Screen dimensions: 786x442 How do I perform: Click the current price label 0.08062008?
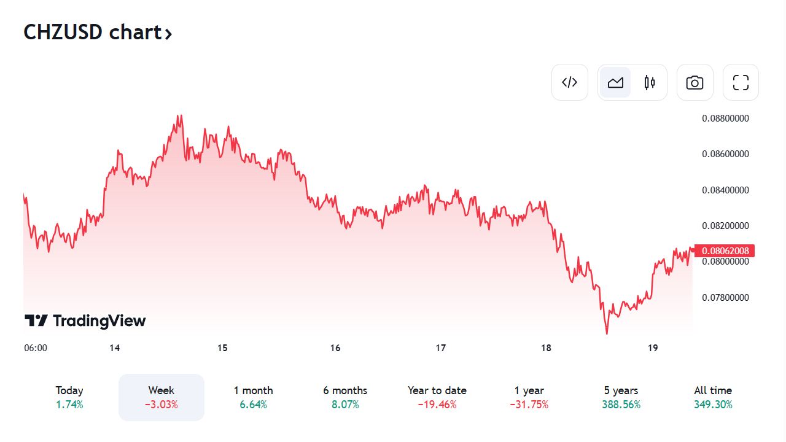(725, 250)
